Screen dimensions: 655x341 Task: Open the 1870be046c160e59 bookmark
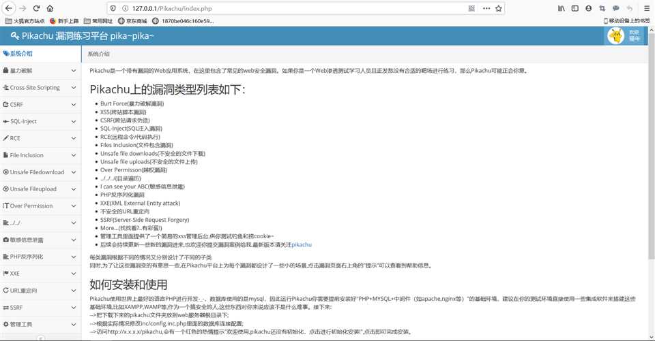[183, 21]
